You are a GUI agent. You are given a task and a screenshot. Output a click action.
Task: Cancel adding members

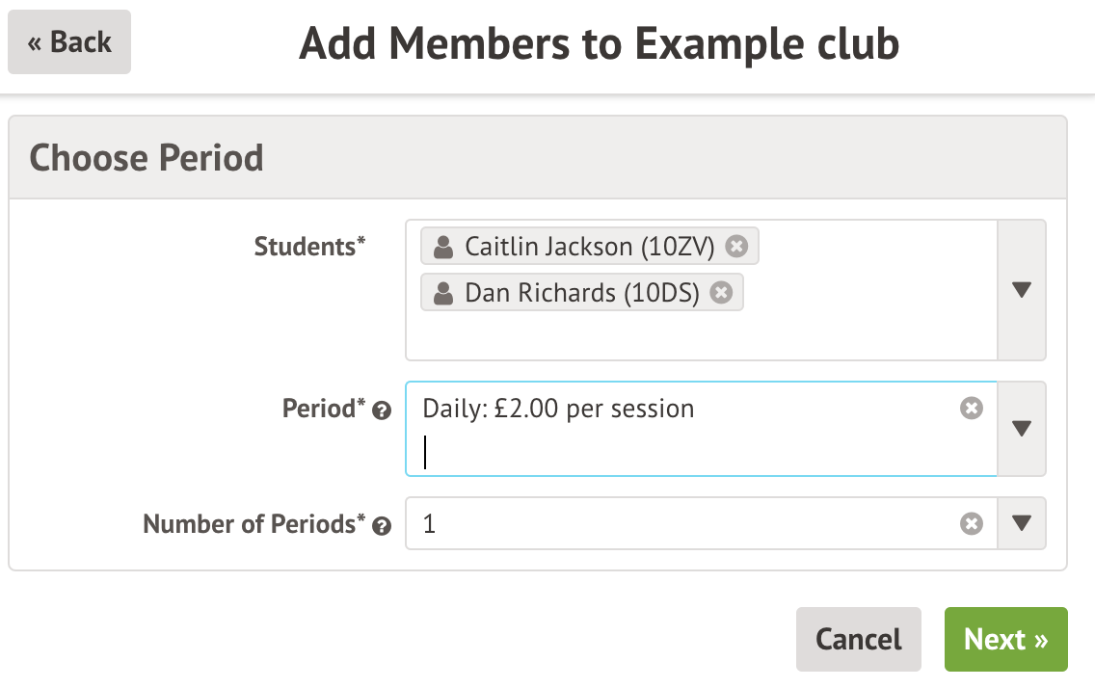tap(858, 639)
